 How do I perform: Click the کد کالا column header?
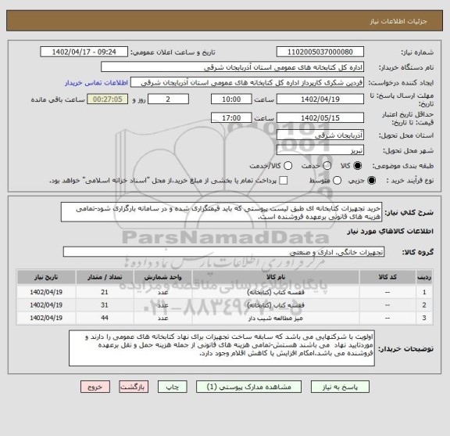coord(387,277)
